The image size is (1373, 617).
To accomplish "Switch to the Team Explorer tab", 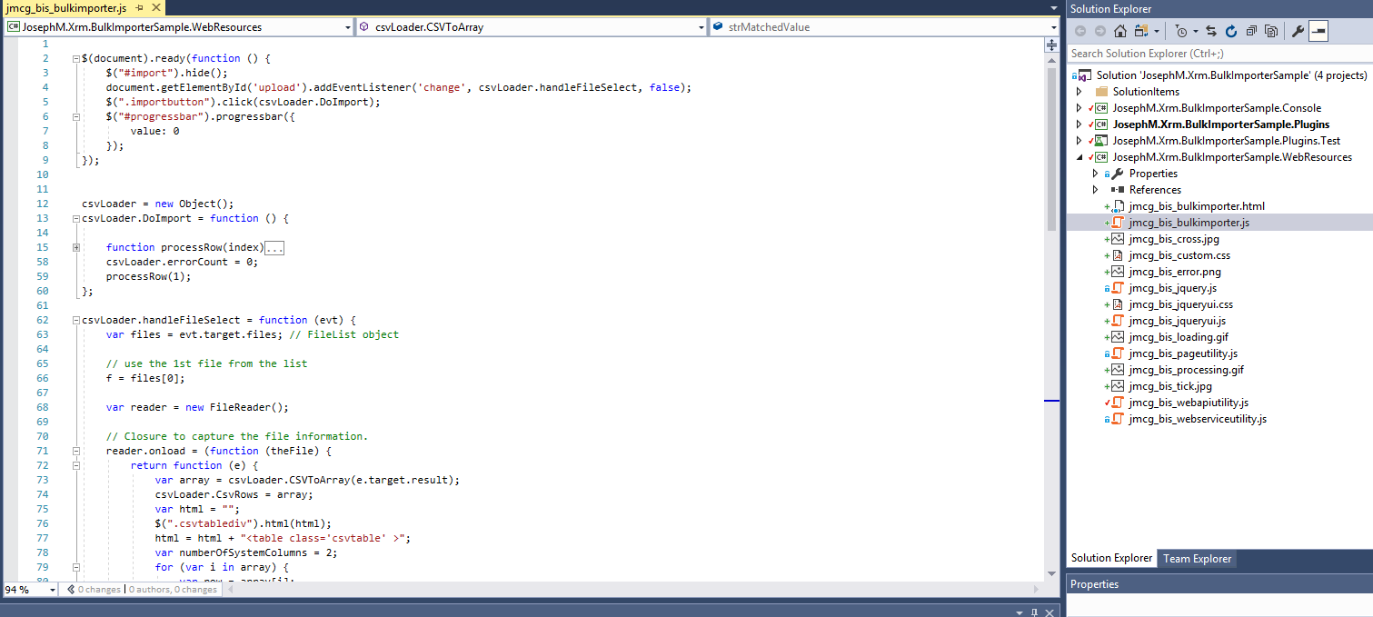I will (x=1197, y=559).
